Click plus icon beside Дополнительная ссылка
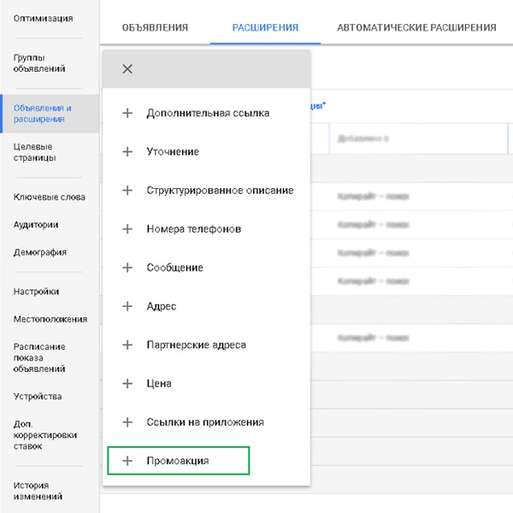 pos(127,113)
